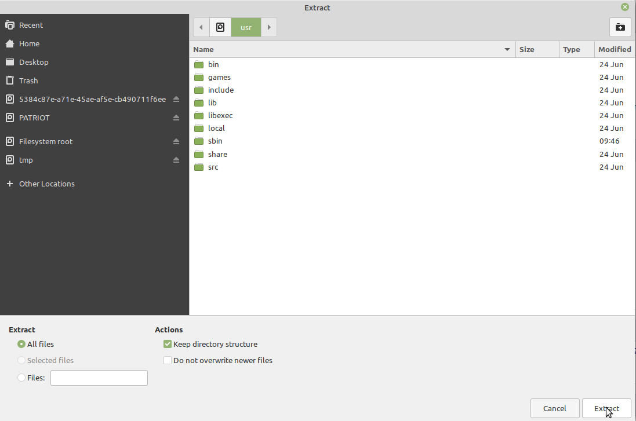Sort the list by Modified column
636x421 pixels.
tap(615, 50)
